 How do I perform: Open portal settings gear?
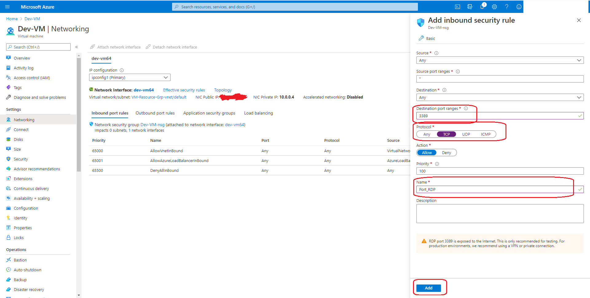494,7
